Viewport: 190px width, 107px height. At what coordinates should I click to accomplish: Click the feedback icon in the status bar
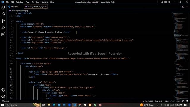coord(183,101)
